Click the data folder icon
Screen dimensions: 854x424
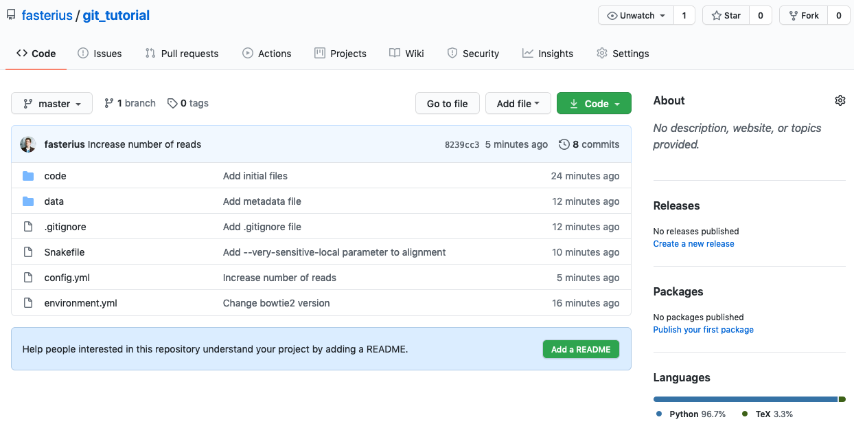click(28, 201)
